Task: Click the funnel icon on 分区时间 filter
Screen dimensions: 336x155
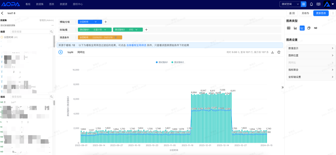Action: 115,38
